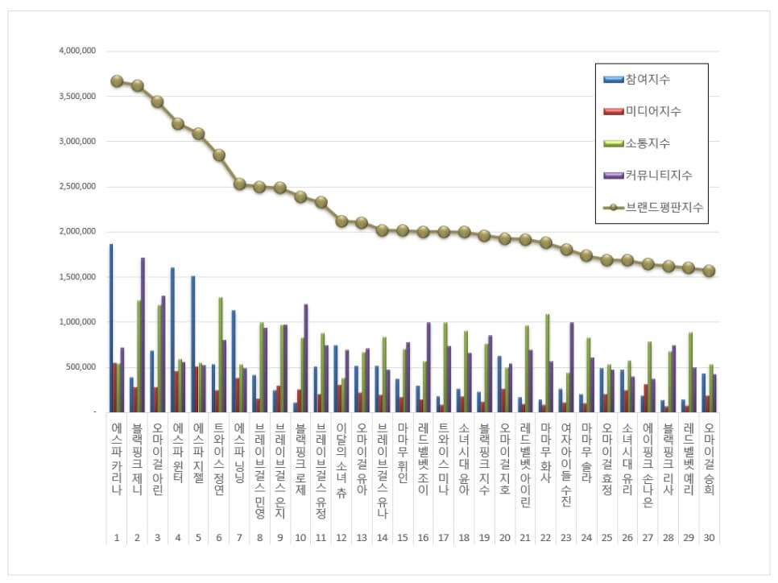Screen dimensions: 778x583
Task: Click the blue bar for 에스파 윈터
Action: pyautogui.click(x=172, y=340)
